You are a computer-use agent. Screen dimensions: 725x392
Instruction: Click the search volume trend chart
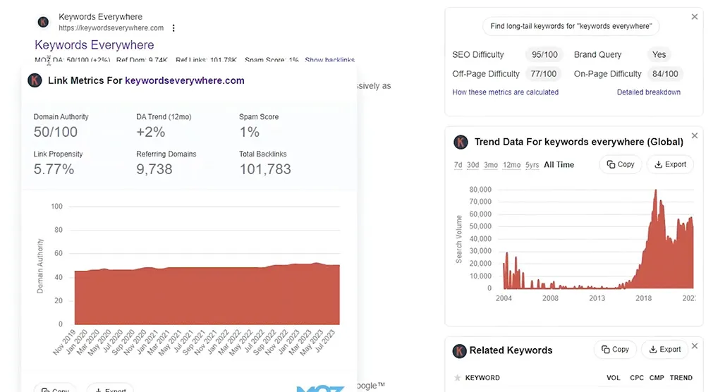pos(598,239)
